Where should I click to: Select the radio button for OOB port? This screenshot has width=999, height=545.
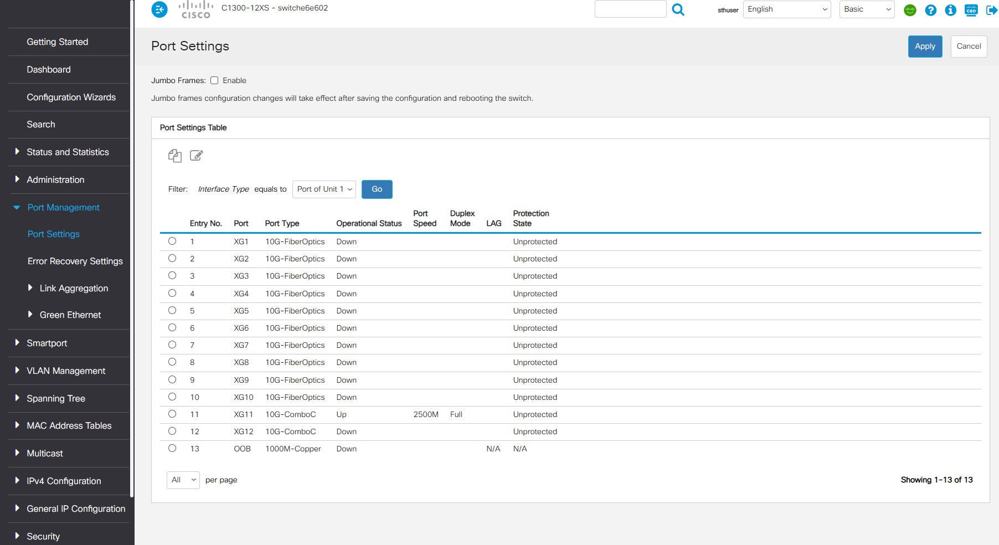tap(172, 449)
